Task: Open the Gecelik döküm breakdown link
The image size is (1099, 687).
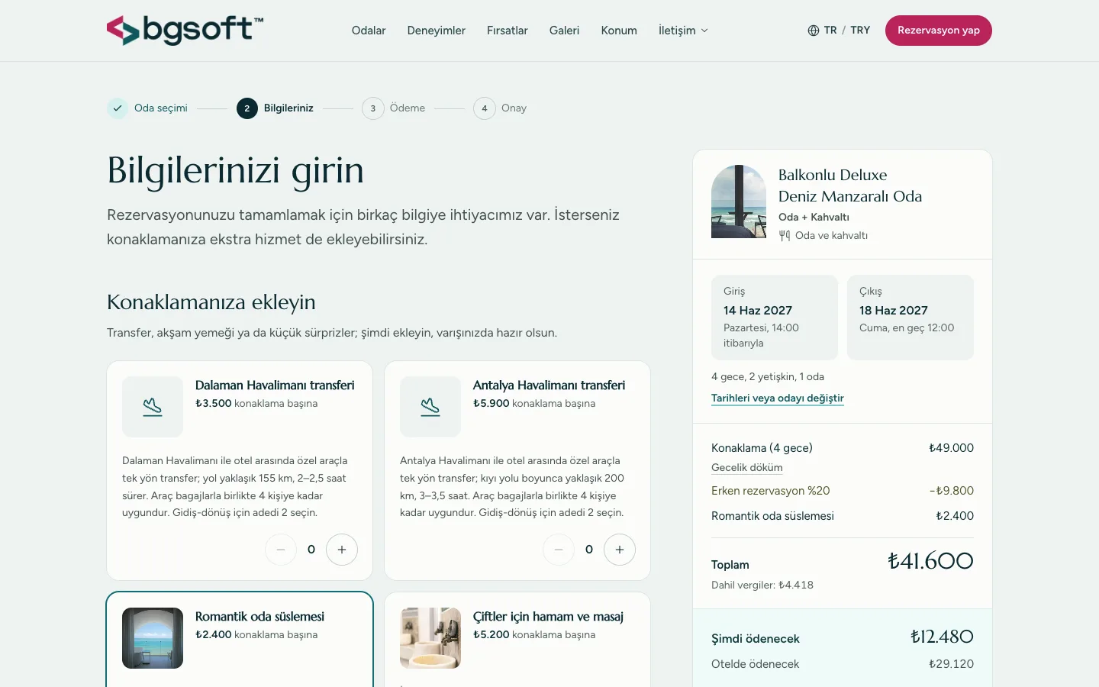Action: click(x=747, y=468)
